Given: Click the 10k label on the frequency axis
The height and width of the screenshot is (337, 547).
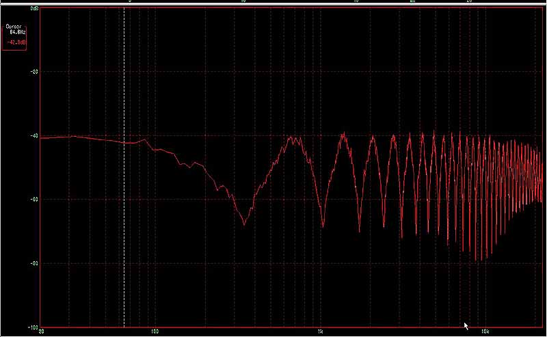Looking at the screenshot, I should click(485, 332).
